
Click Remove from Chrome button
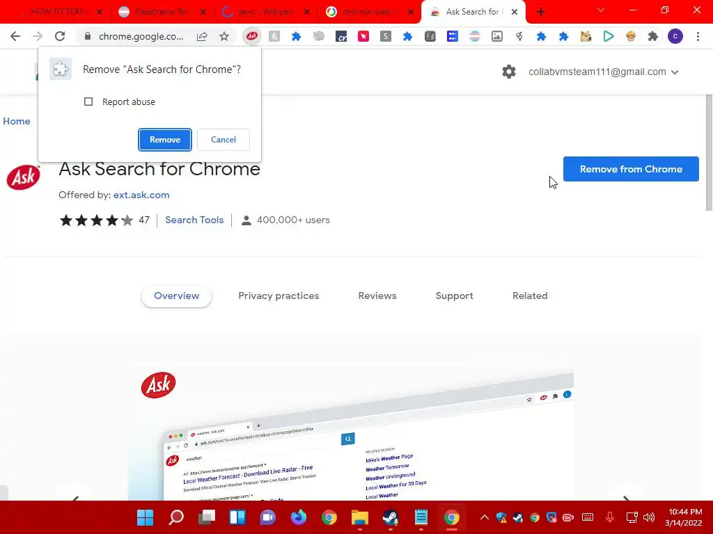(631, 169)
